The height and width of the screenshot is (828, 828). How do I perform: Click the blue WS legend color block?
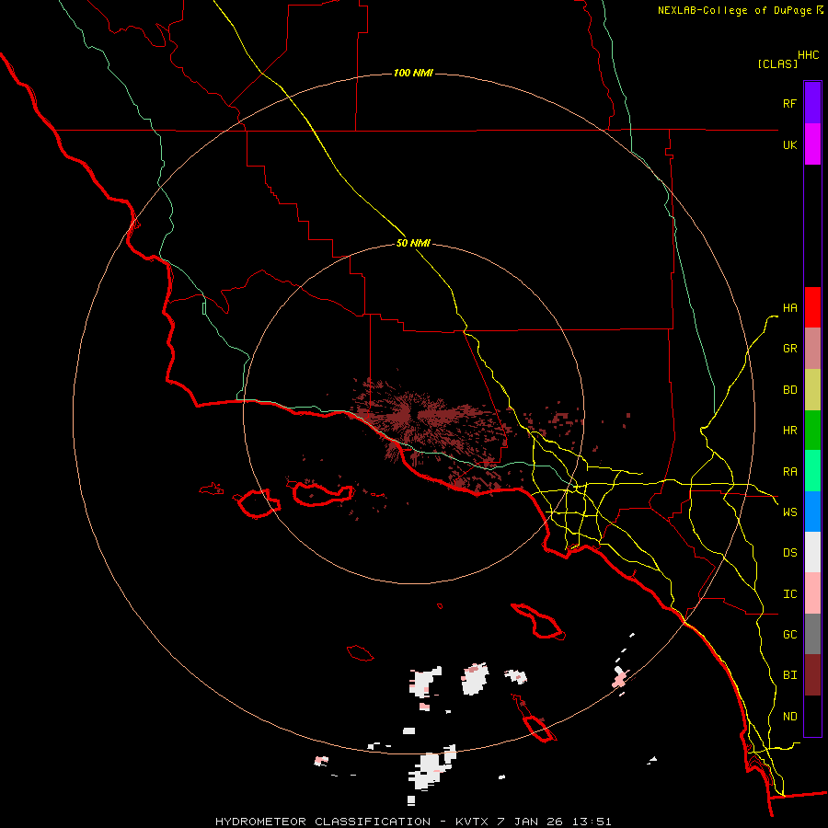pos(812,512)
